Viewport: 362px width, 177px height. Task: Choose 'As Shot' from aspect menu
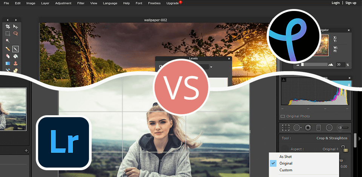coord(285,157)
